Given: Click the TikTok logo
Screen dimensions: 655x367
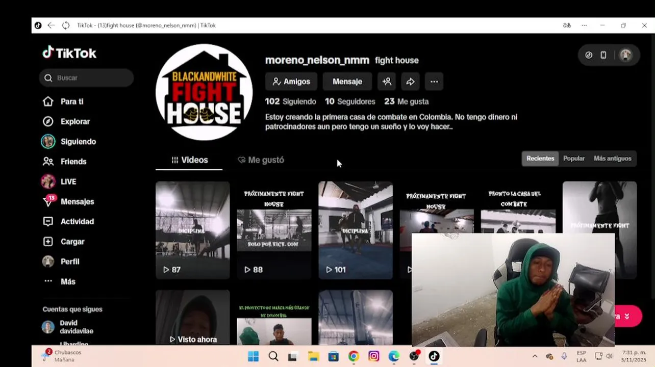Looking at the screenshot, I should tap(69, 53).
